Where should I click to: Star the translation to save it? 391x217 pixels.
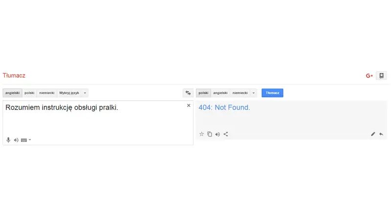click(201, 134)
